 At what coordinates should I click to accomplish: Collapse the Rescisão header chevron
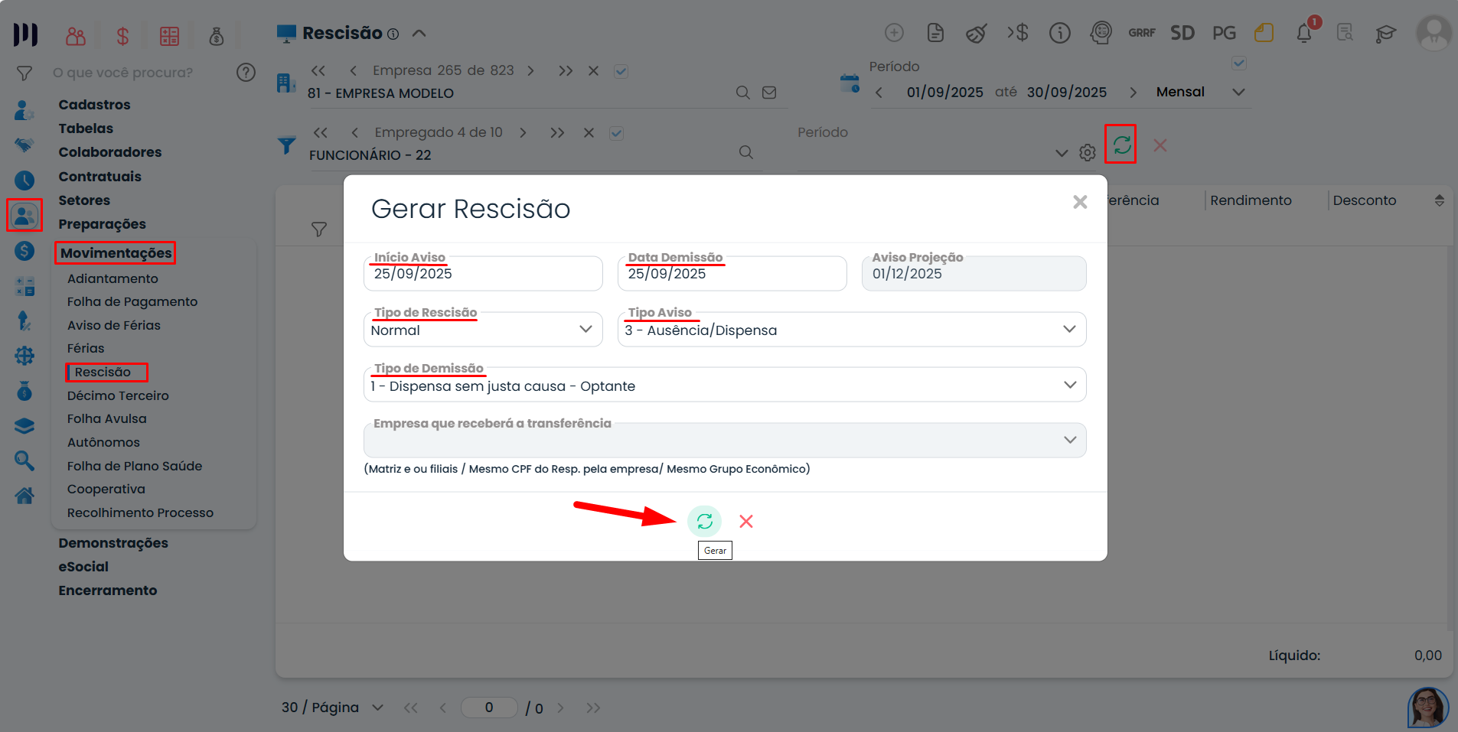coord(419,34)
